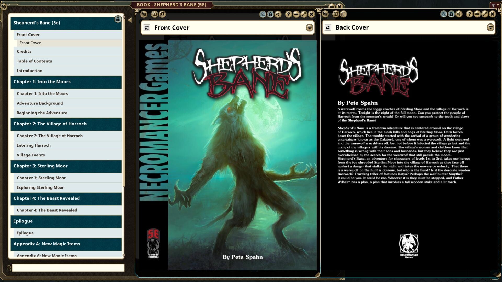Click the dragon icon in the Front Cover window corner
Image resolution: width=502 pixels, height=282 pixels.
[144, 14]
